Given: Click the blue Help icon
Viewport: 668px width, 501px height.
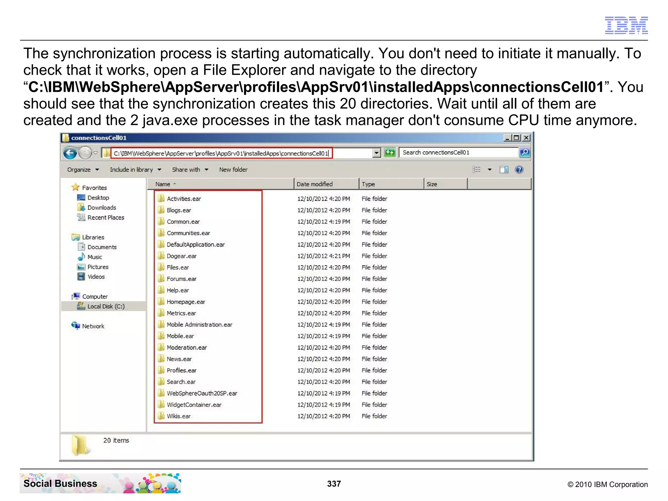Looking at the screenshot, I should tap(519, 170).
